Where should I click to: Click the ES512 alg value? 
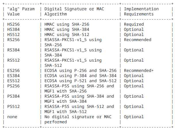pyautogui.click(x=14, y=81)
